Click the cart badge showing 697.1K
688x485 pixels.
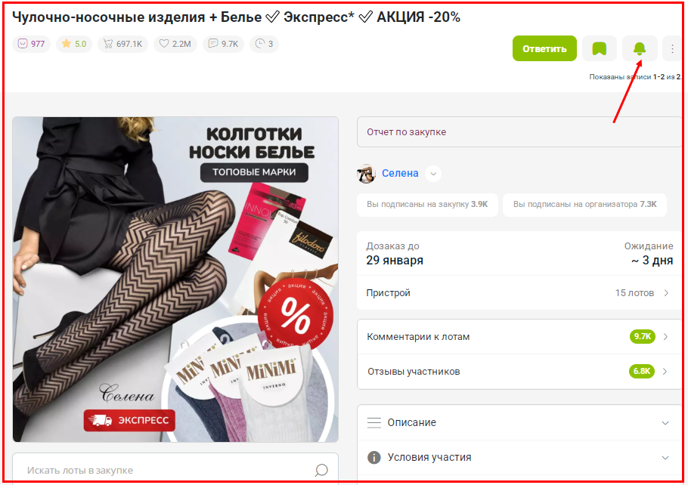[122, 44]
